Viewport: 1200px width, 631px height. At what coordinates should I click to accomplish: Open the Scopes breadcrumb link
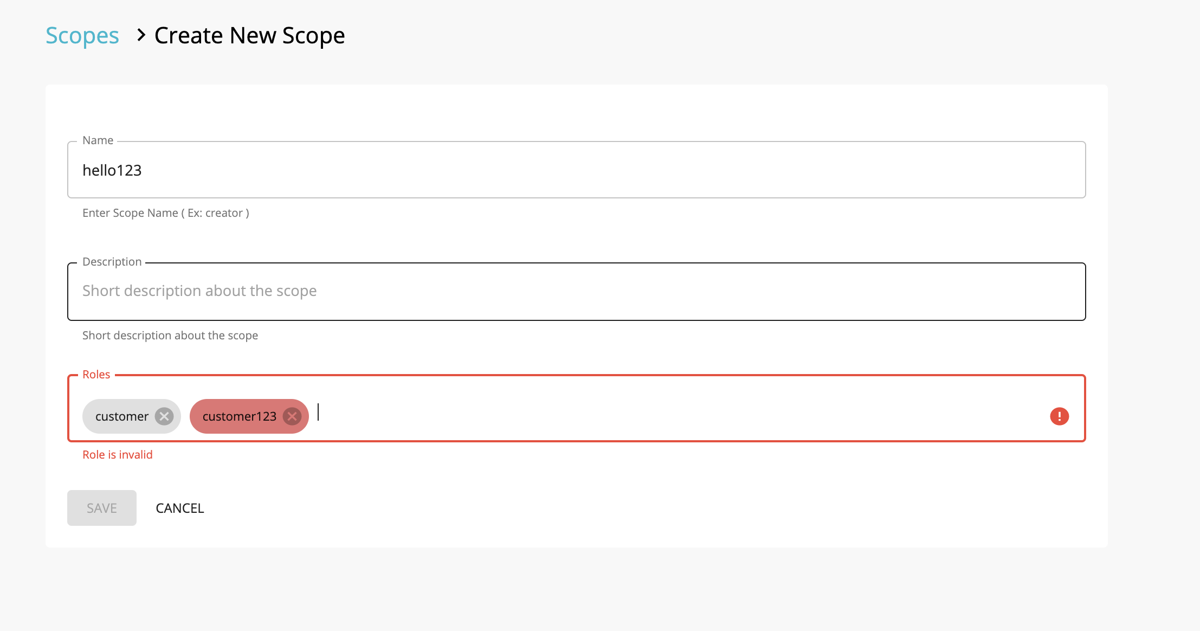82,35
